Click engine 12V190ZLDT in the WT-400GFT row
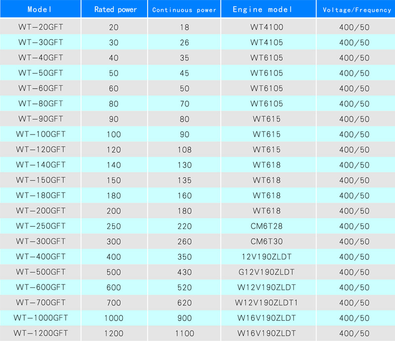This screenshot has height=341, width=395. click(x=269, y=257)
